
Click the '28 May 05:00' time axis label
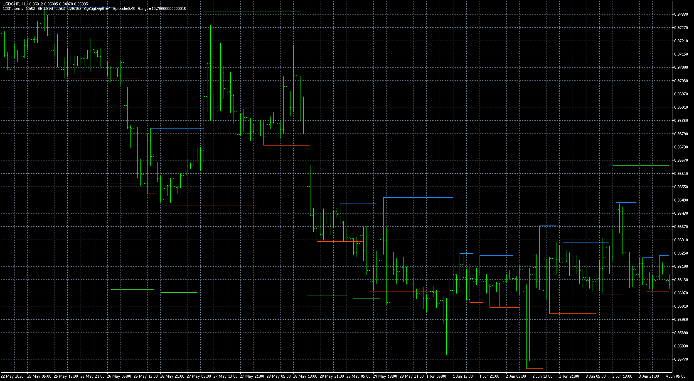tap(279, 376)
